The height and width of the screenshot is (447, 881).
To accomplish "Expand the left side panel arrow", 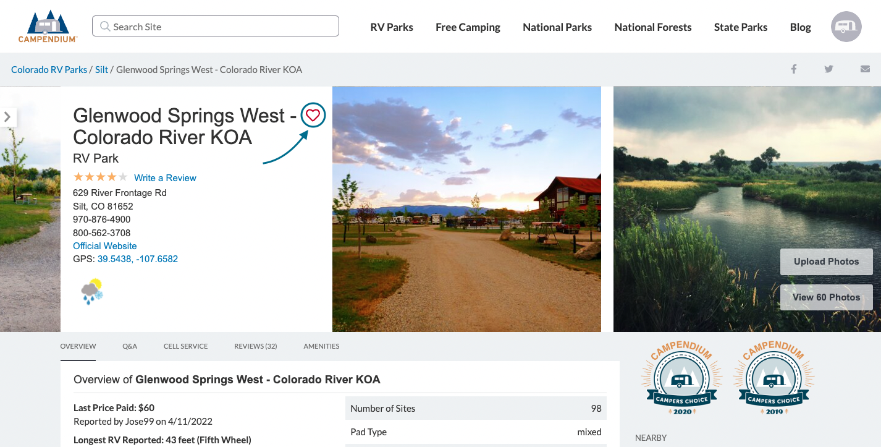I will (7, 116).
